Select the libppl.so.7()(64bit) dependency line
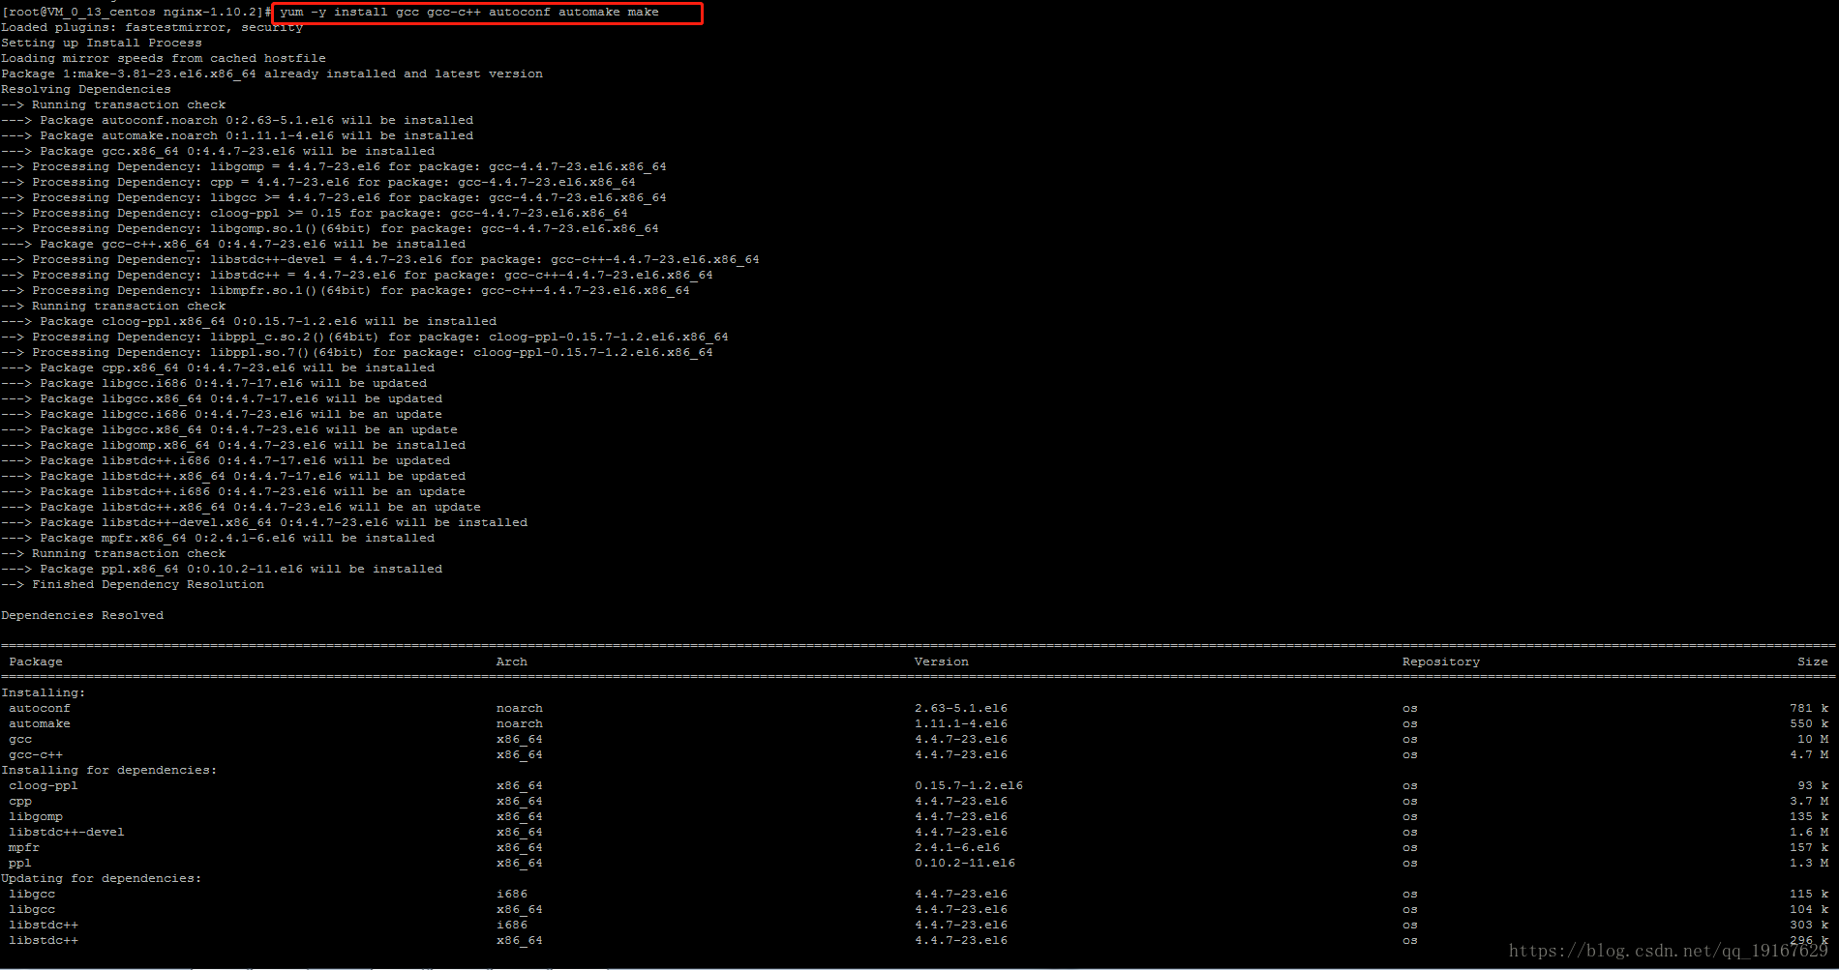 (357, 353)
